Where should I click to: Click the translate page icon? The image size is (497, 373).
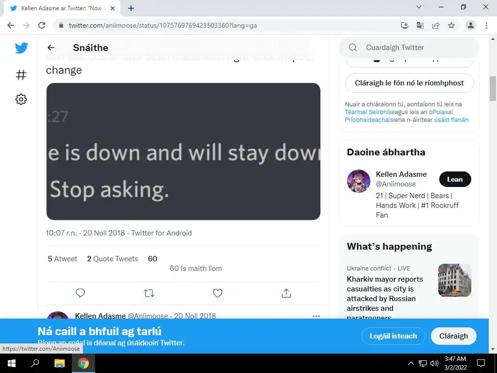tap(420, 25)
